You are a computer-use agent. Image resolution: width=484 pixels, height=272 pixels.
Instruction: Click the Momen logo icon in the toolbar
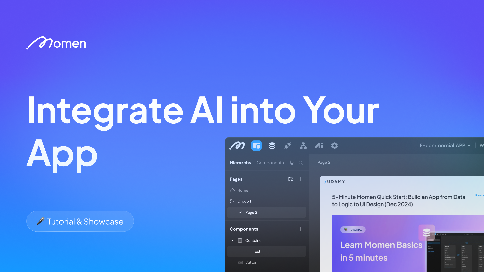point(237,146)
